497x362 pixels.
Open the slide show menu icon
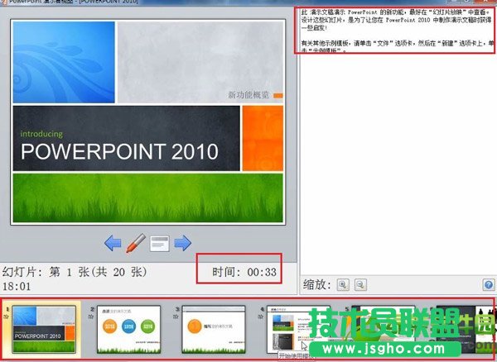(160, 243)
